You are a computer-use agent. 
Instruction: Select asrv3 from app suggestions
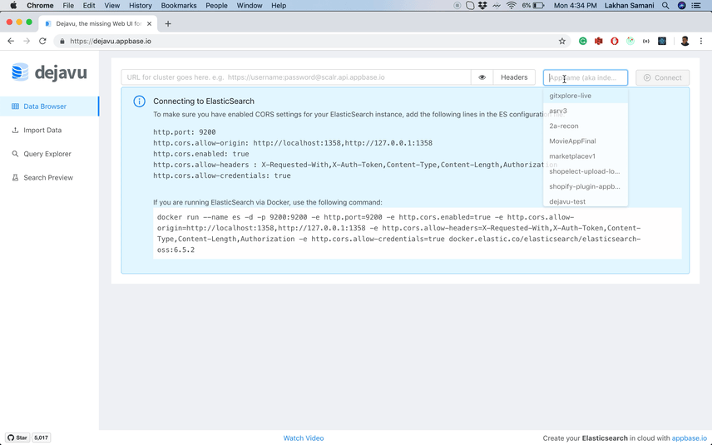pos(586,111)
